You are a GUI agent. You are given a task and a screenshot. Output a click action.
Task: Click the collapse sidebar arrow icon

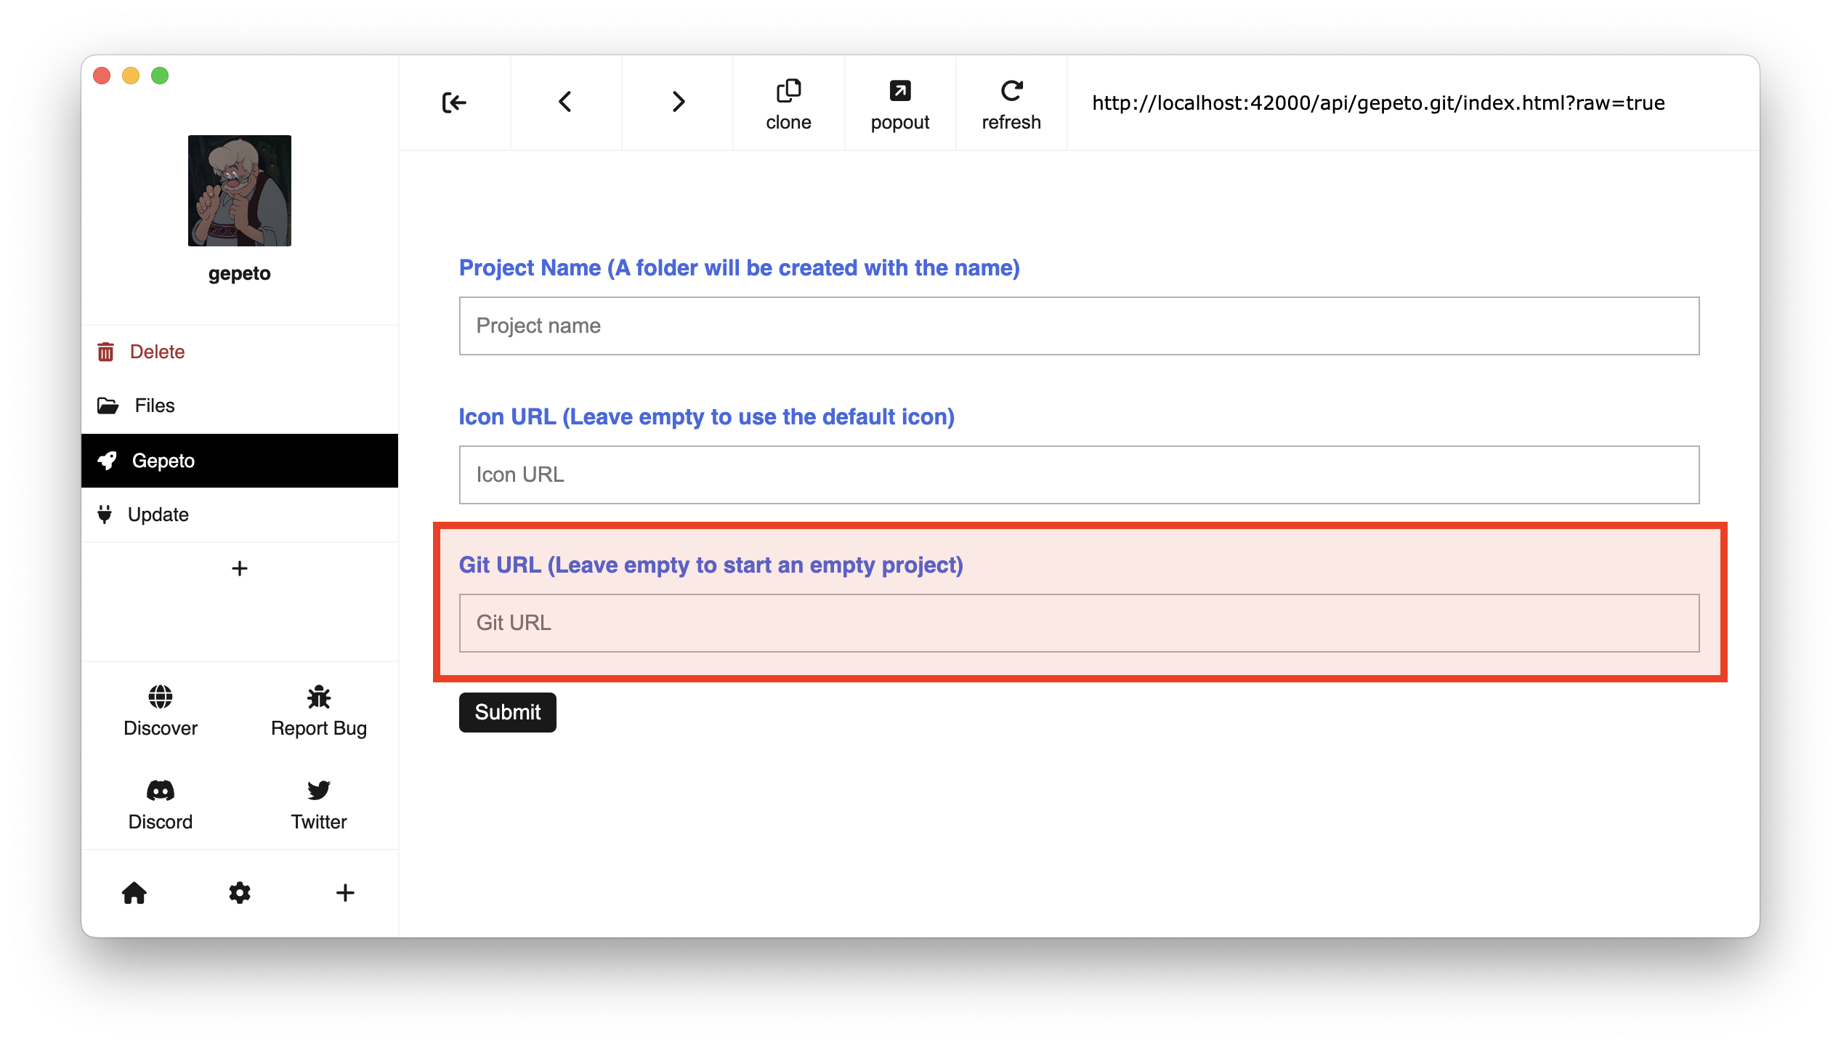pos(454,102)
